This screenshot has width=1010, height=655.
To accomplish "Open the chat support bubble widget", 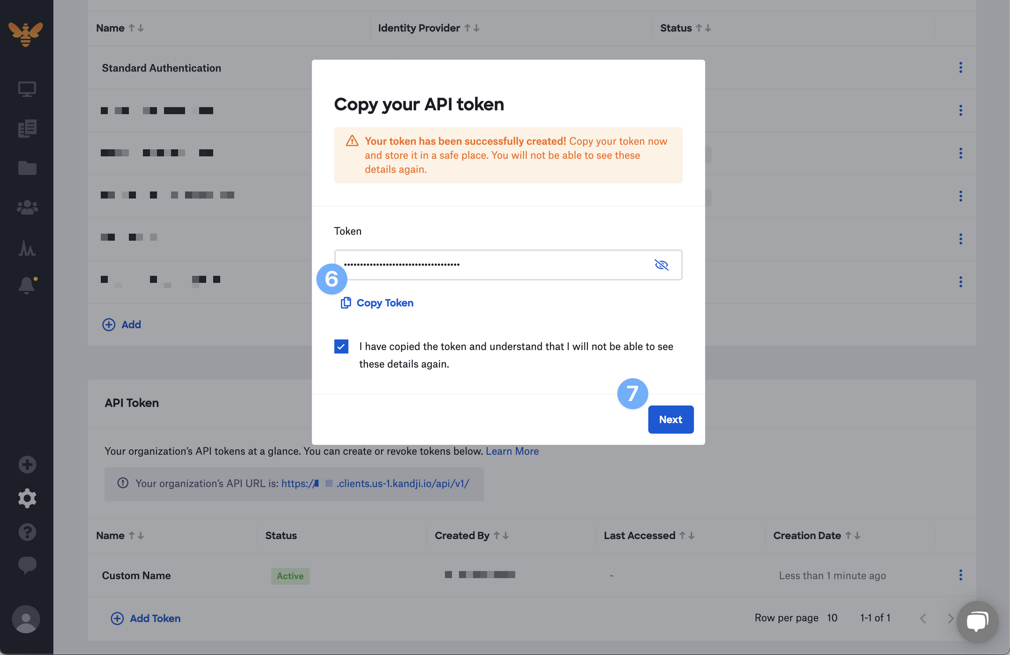I will point(977,621).
